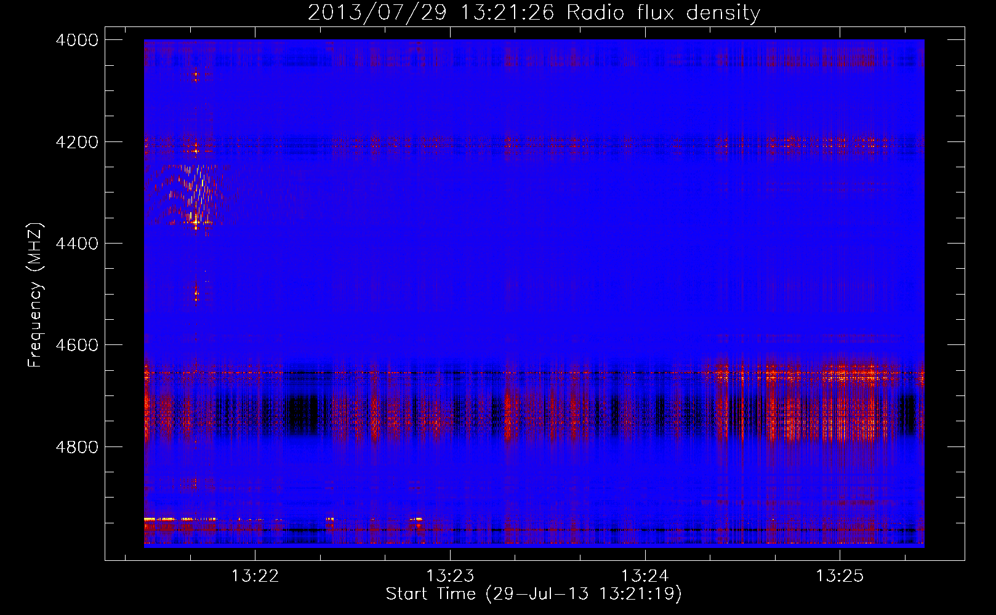Click the 13:25 time axis label
The width and height of the screenshot is (996, 615).
pos(840,576)
